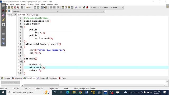Open Microsoft Word from the taskbar
Image resolution: width=169 pixels, height=95 pixels.
click(x=87, y=92)
